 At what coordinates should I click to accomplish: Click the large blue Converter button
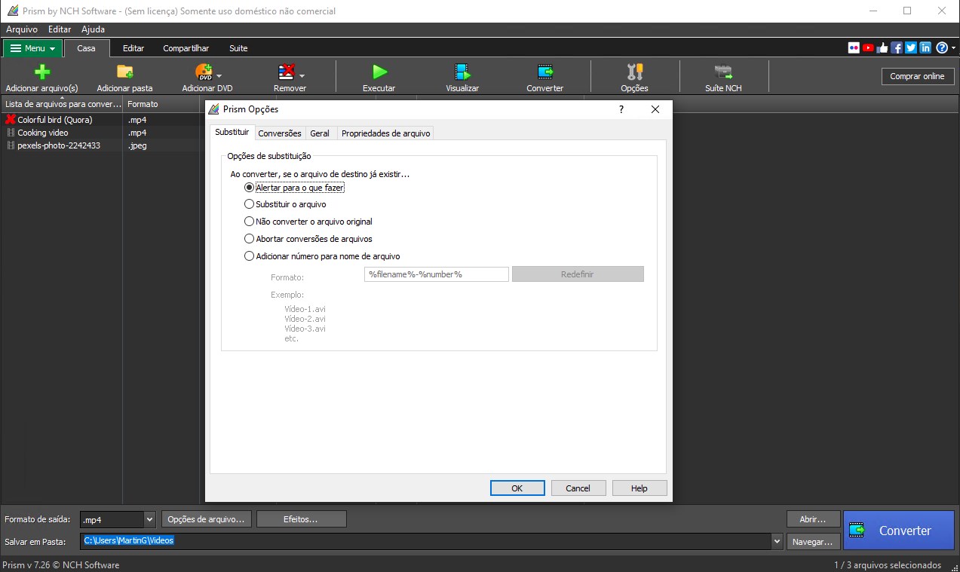[x=899, y=531]
